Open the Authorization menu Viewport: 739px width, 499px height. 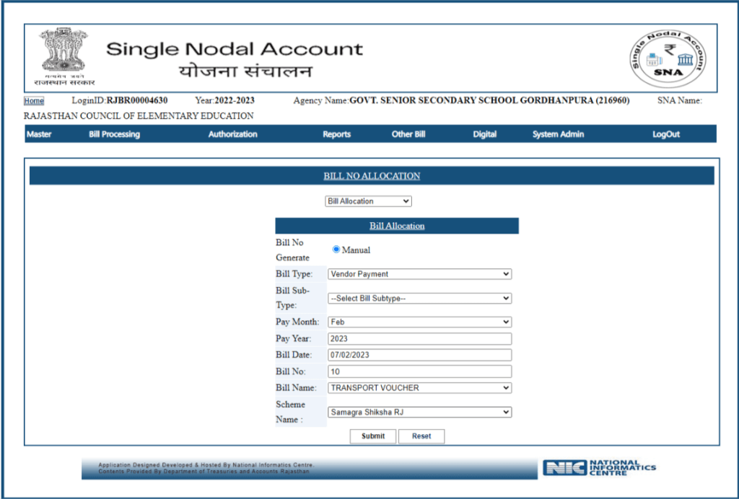tap(232, 133)
